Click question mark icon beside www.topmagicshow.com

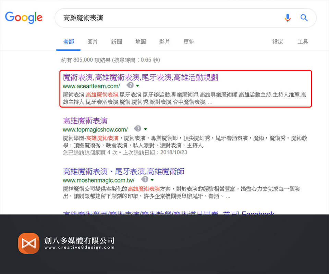pos(138,128)
